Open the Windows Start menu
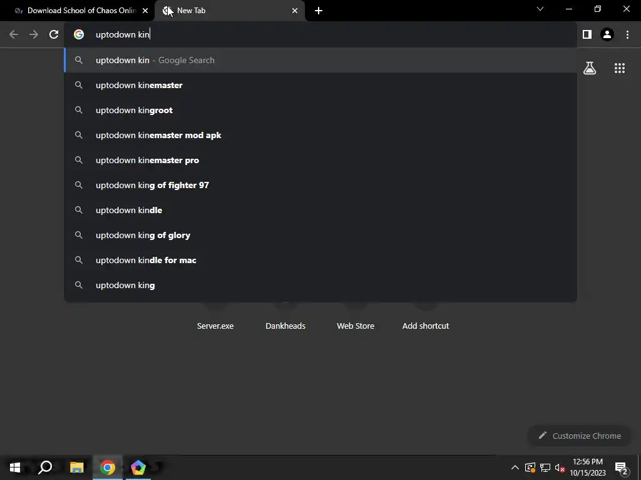Screen dimensions: 641x480 point(15,467)
